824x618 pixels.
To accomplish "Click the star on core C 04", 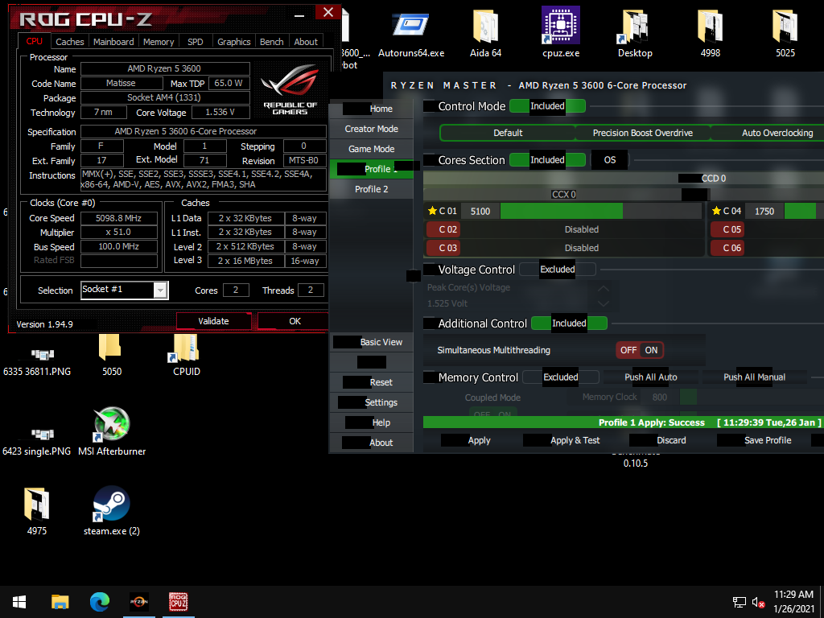I will [x=716, y=211].
